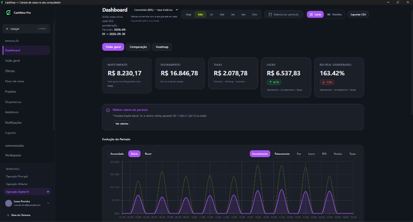Viewport: 413px width, 222px height.
Task: Click the grid icon on Cards button
Action: click(311, 15)
